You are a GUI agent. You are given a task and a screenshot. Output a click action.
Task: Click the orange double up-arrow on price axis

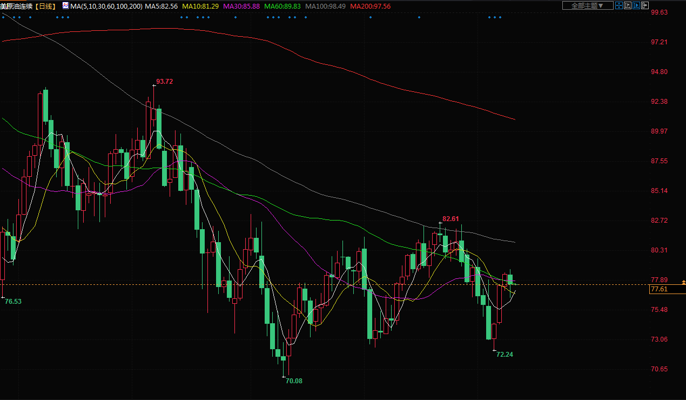[683, 282]
